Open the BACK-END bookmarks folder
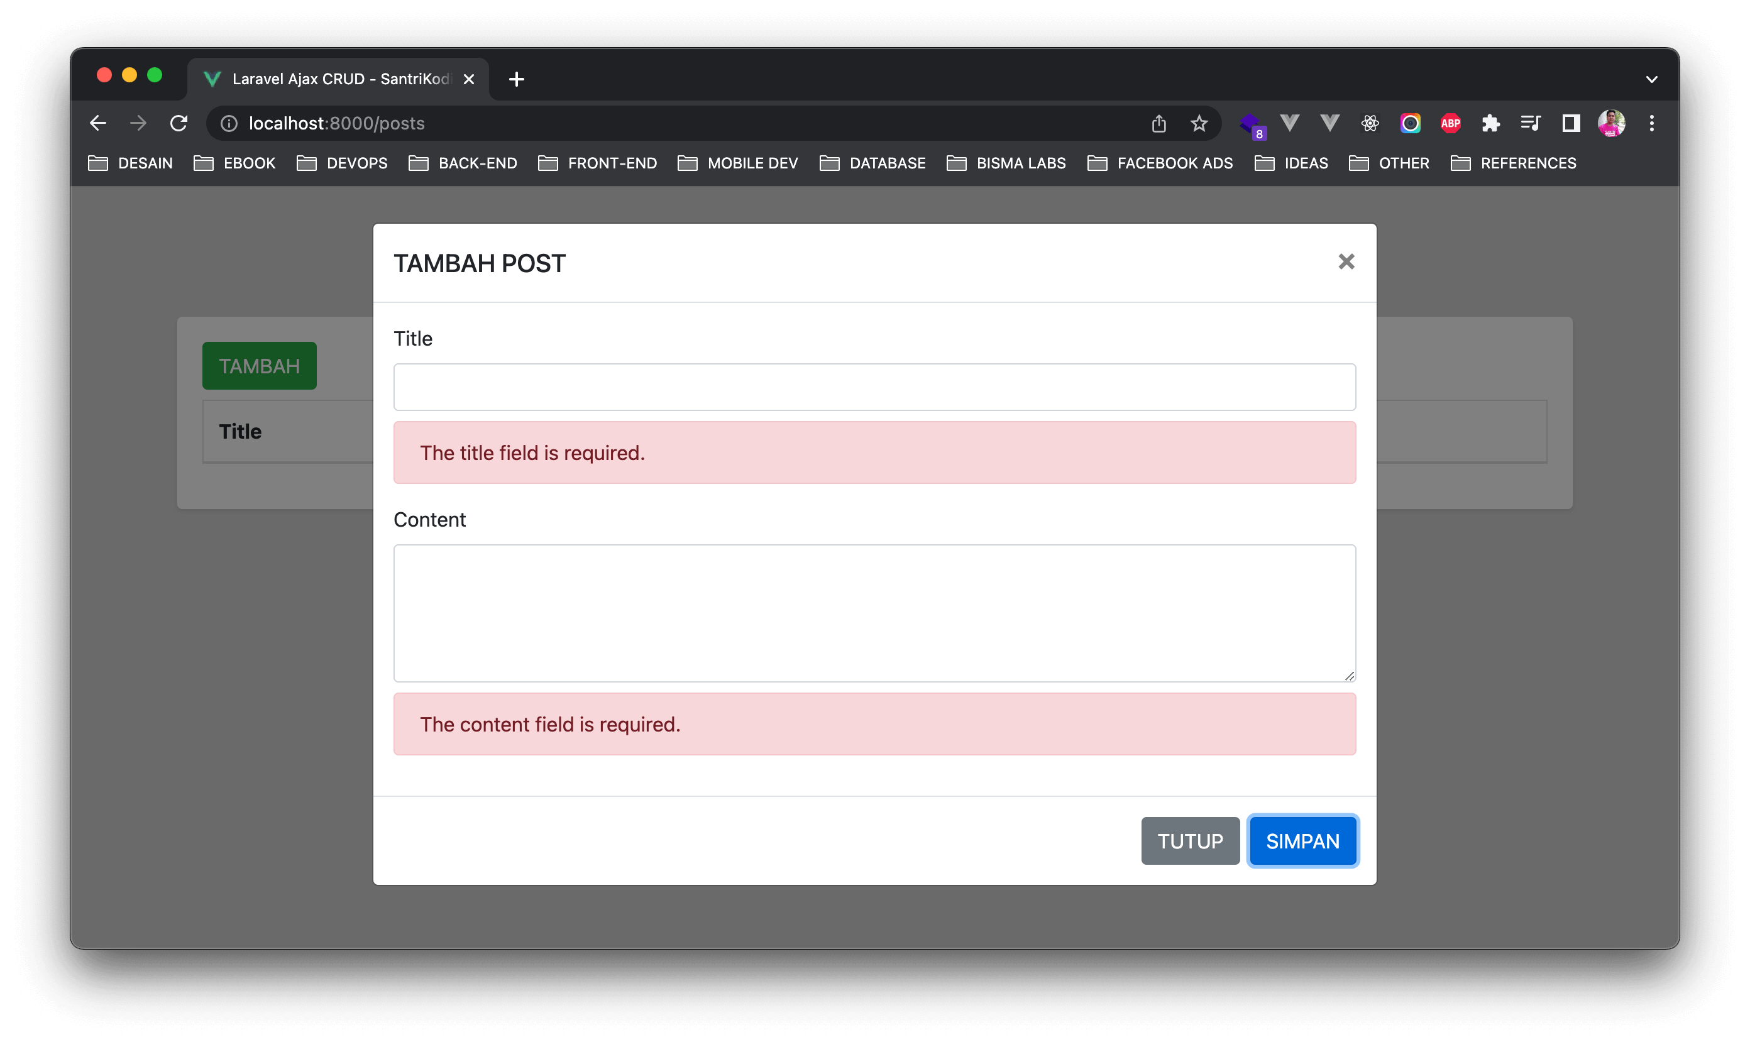 tap(463, 163)
